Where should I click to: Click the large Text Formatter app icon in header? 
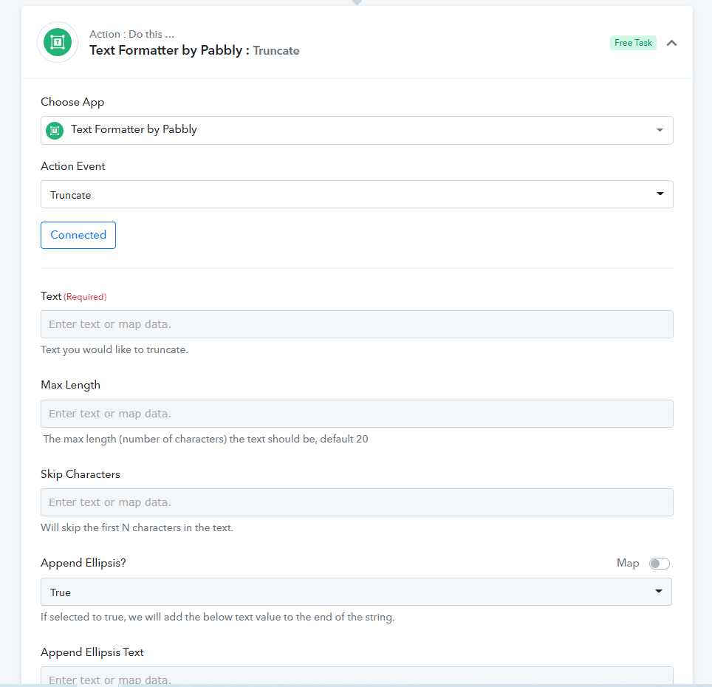pos(57,42)
